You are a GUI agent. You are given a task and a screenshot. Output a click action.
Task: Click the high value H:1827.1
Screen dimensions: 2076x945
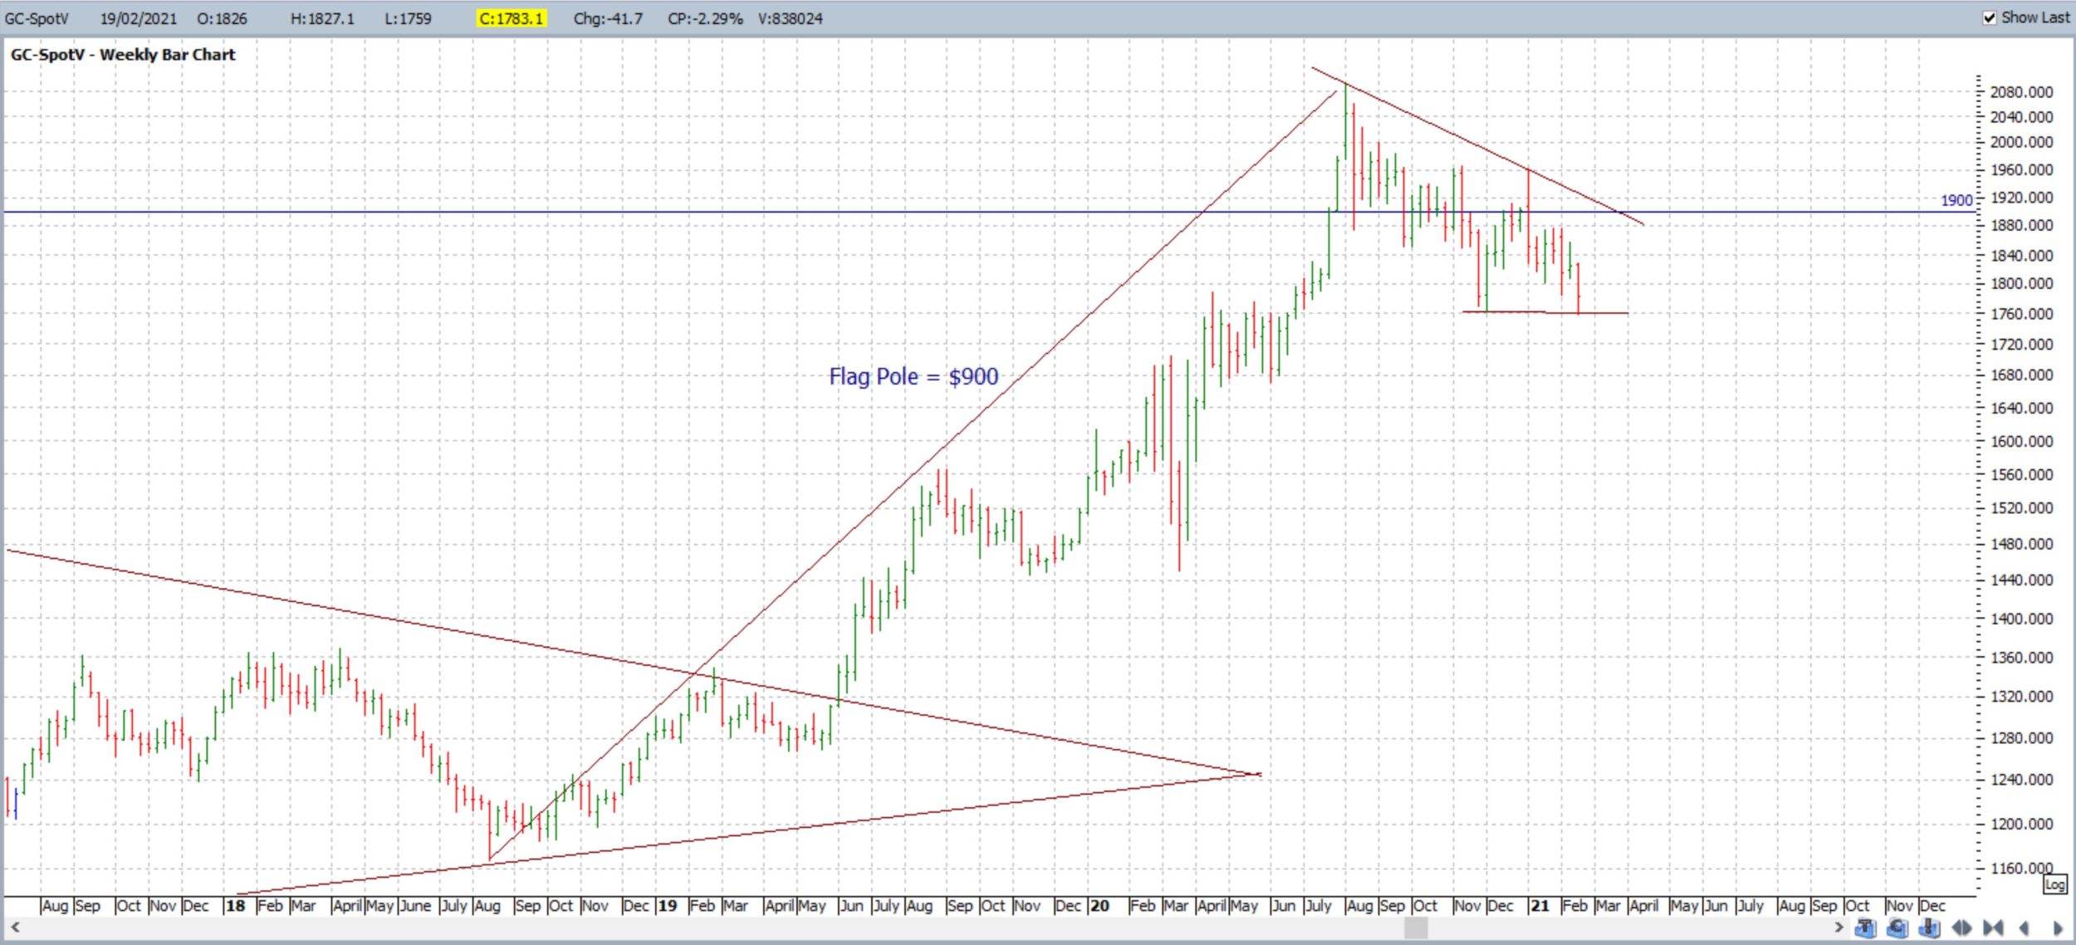point(322,18)
